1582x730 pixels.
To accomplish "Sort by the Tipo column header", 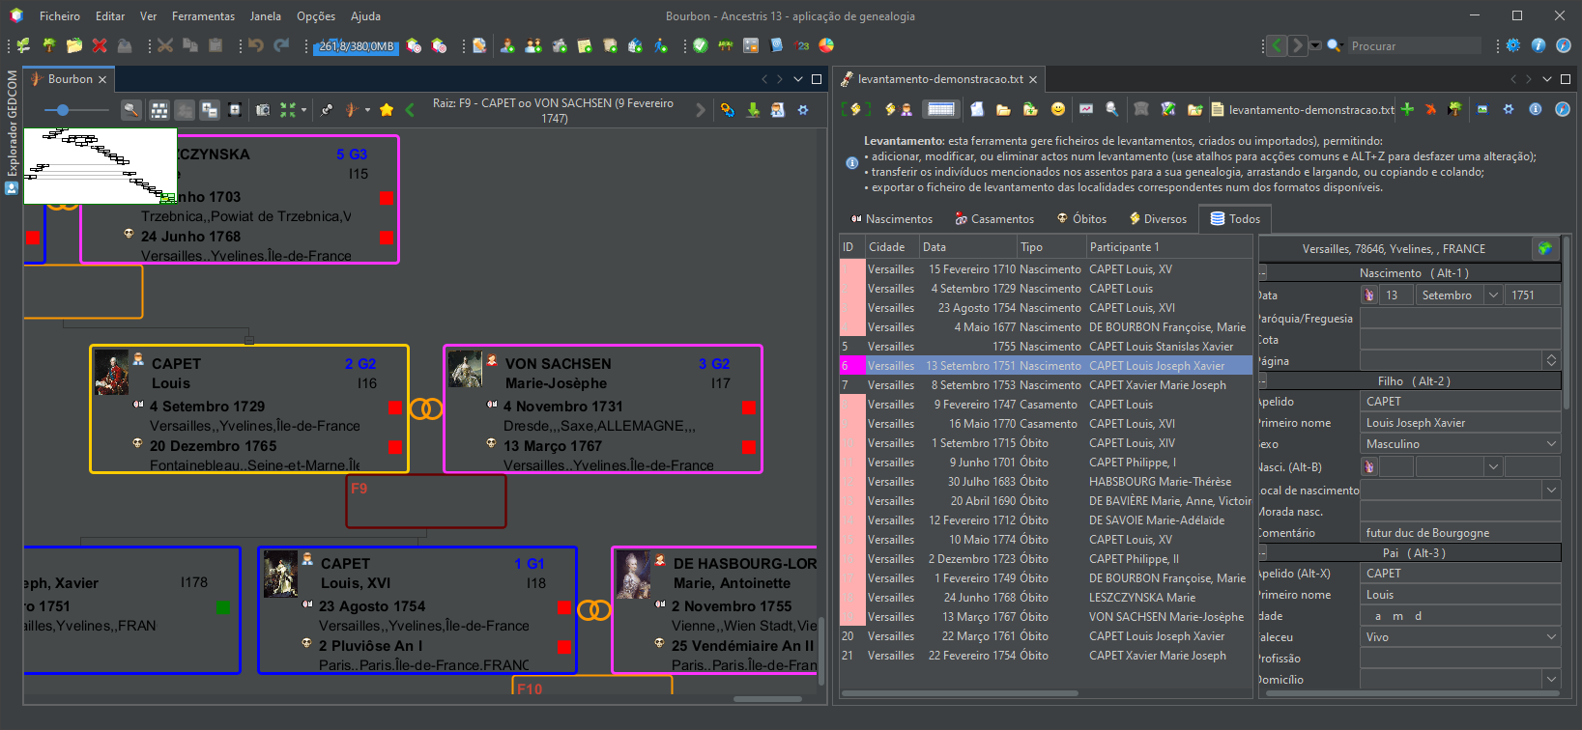I will coord(1050,247).
